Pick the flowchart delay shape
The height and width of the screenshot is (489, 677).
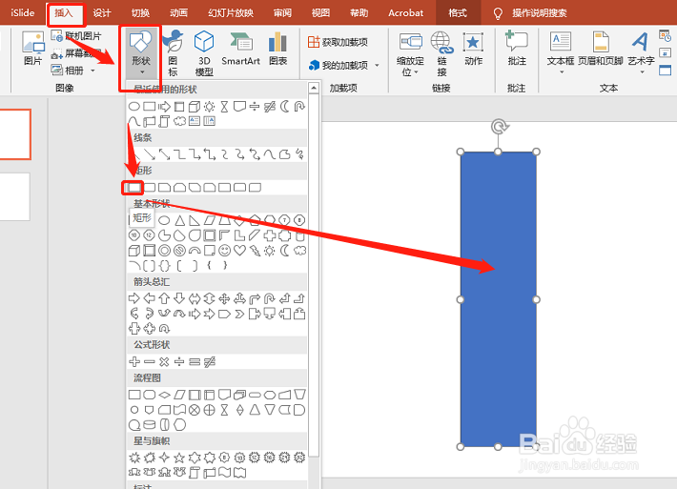click(299, 410)
